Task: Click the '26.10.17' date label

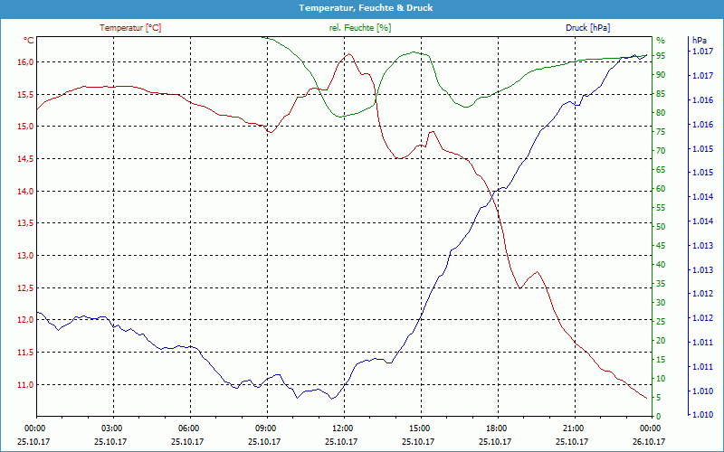Action: (649, 441)
